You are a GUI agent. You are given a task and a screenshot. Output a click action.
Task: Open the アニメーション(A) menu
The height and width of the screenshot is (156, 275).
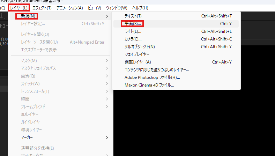69,8
